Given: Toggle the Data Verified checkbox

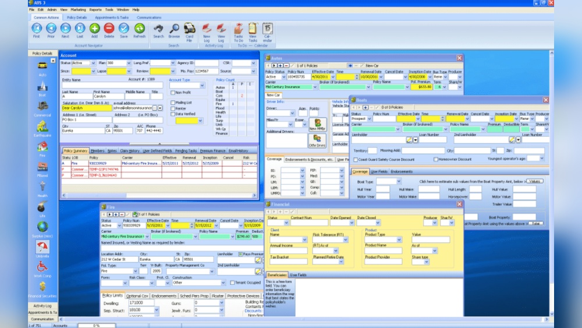Looking at the screenshot, I should pyautogui.click(x=173, y=114).
